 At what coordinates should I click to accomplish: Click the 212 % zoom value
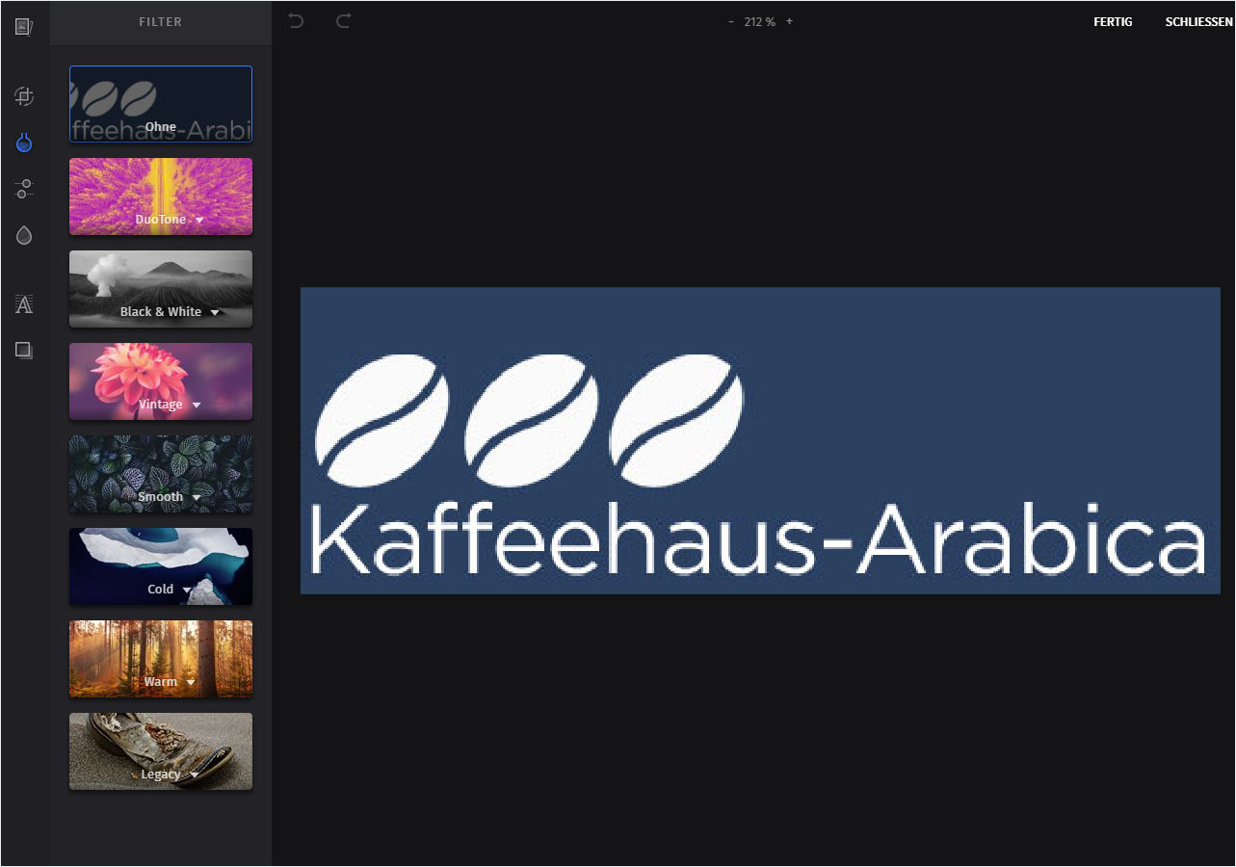(760, 21)
